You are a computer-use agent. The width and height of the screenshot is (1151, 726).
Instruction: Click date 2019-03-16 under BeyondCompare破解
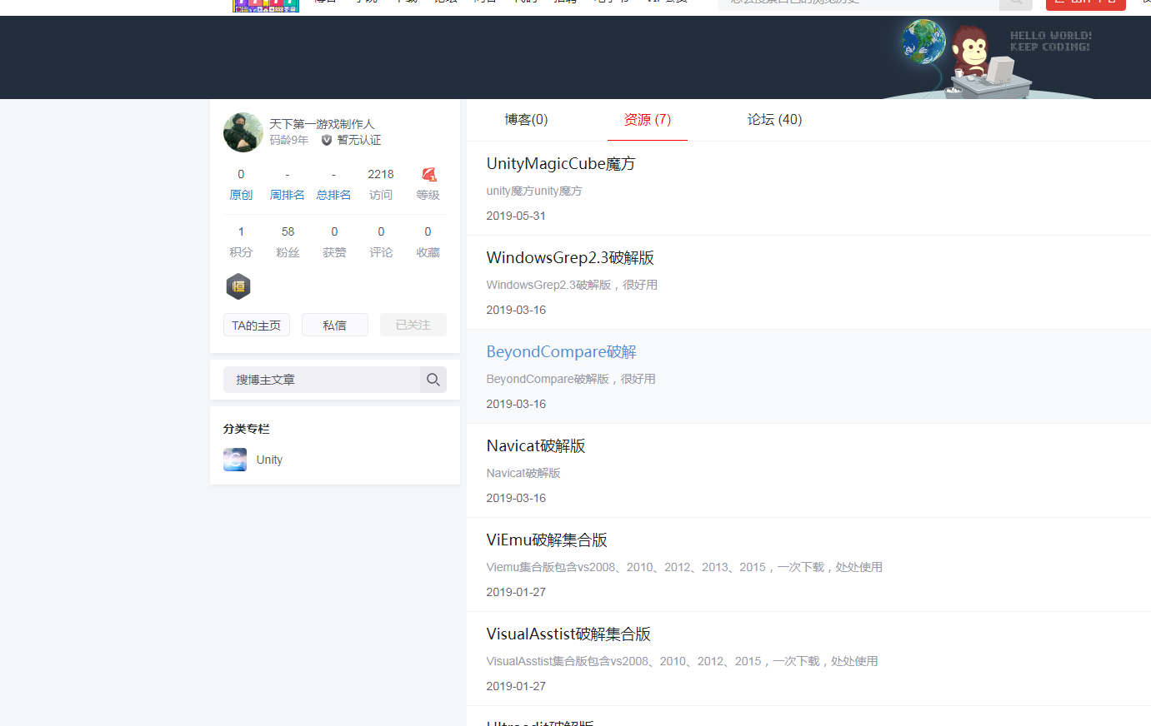tap(516, 404)
